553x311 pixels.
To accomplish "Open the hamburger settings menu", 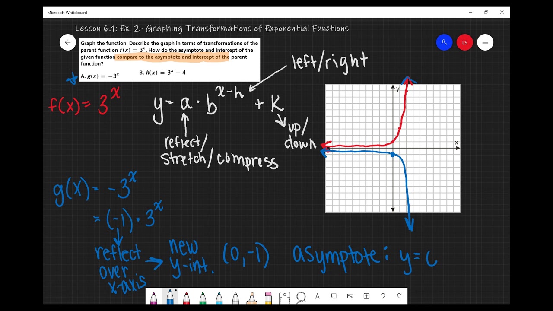I will coord(485,42).
